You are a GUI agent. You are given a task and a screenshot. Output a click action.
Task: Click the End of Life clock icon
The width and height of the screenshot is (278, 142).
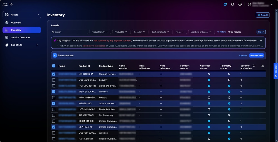point(7,45)
